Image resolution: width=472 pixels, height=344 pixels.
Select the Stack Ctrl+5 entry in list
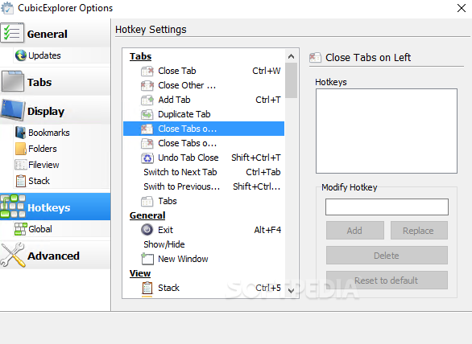[x=204, y=288]
